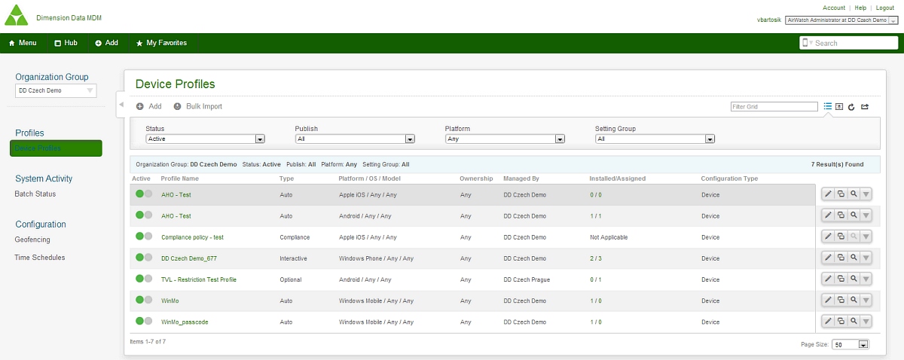The height and width of the screenshot is (360, 904).
Task: Open the Add menu in the top navigation bar
Action: (107, 43)
